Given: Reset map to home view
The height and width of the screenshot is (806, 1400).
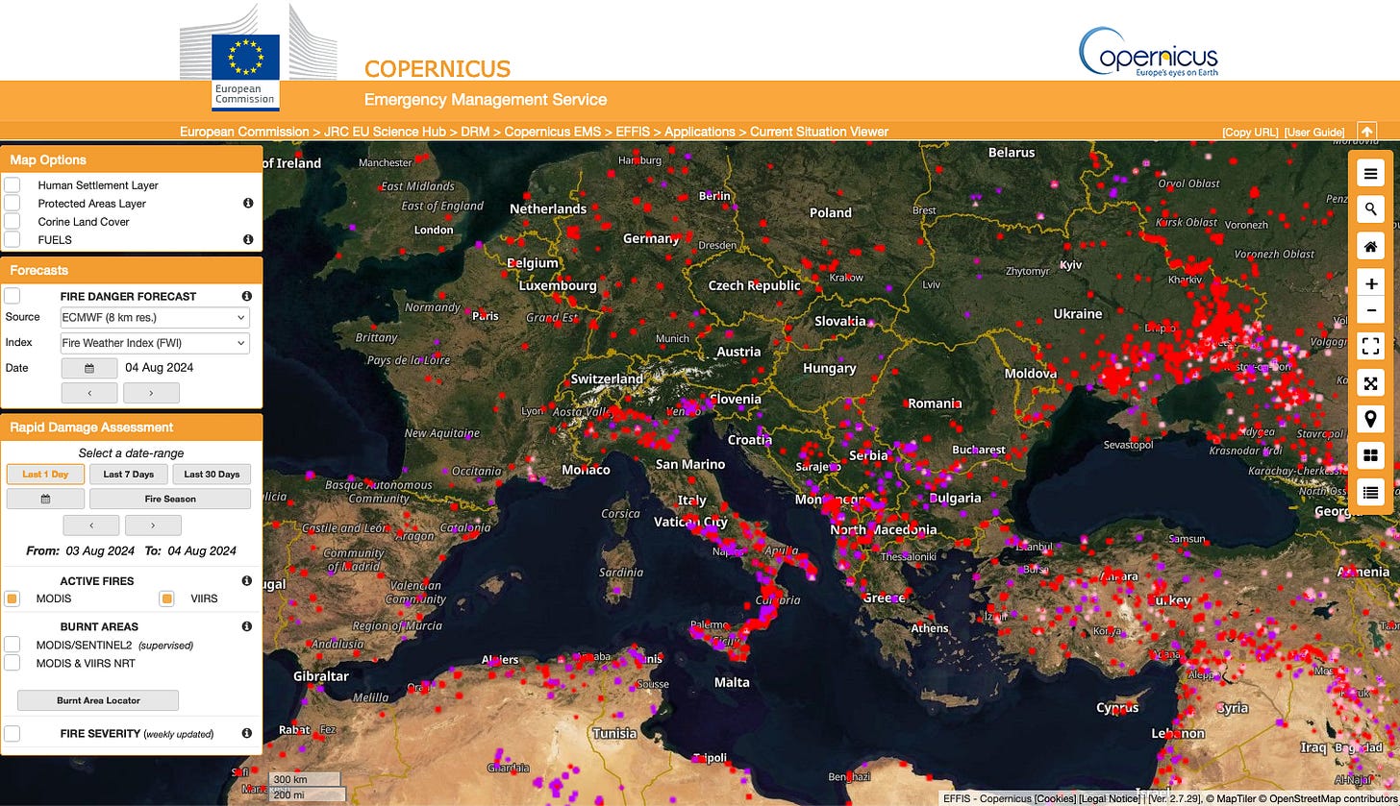Looking at the screenshot, I should click(x=1370, y=247).
